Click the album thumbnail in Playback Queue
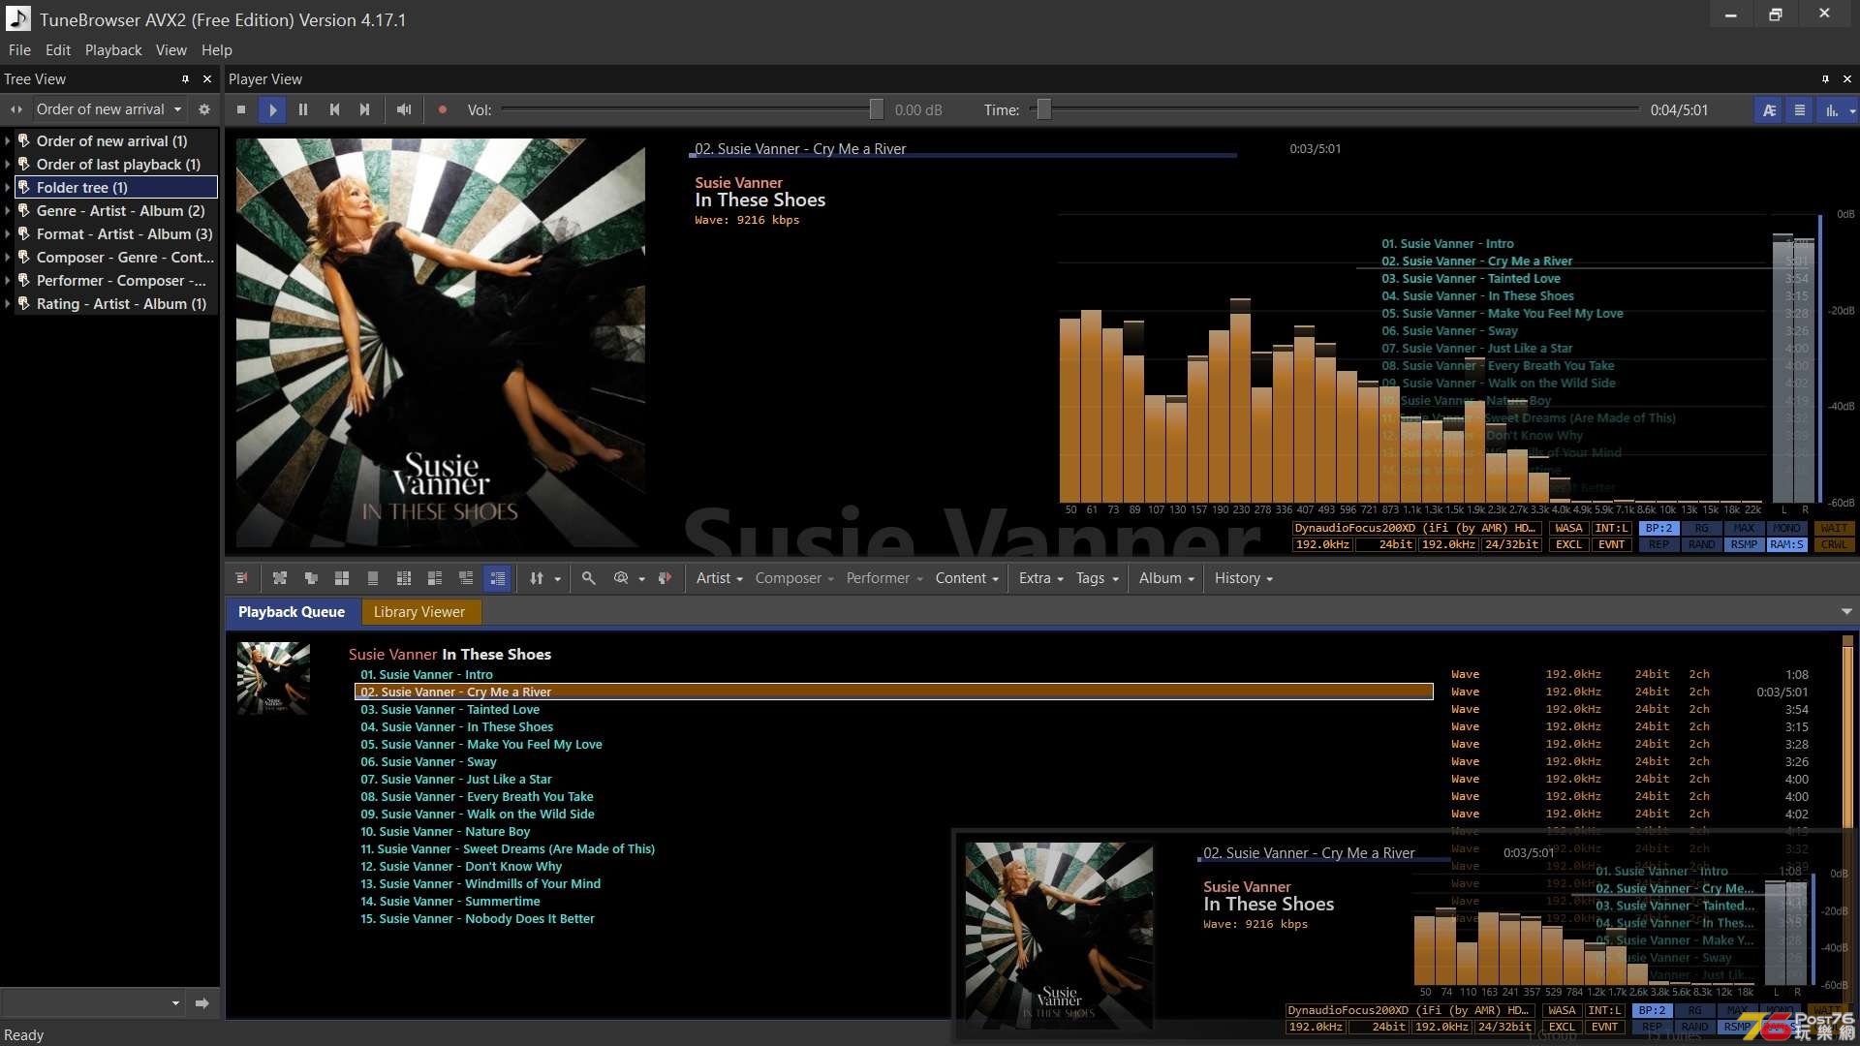The width and height of the screenshot is (1860, 1046). [273, 679]
